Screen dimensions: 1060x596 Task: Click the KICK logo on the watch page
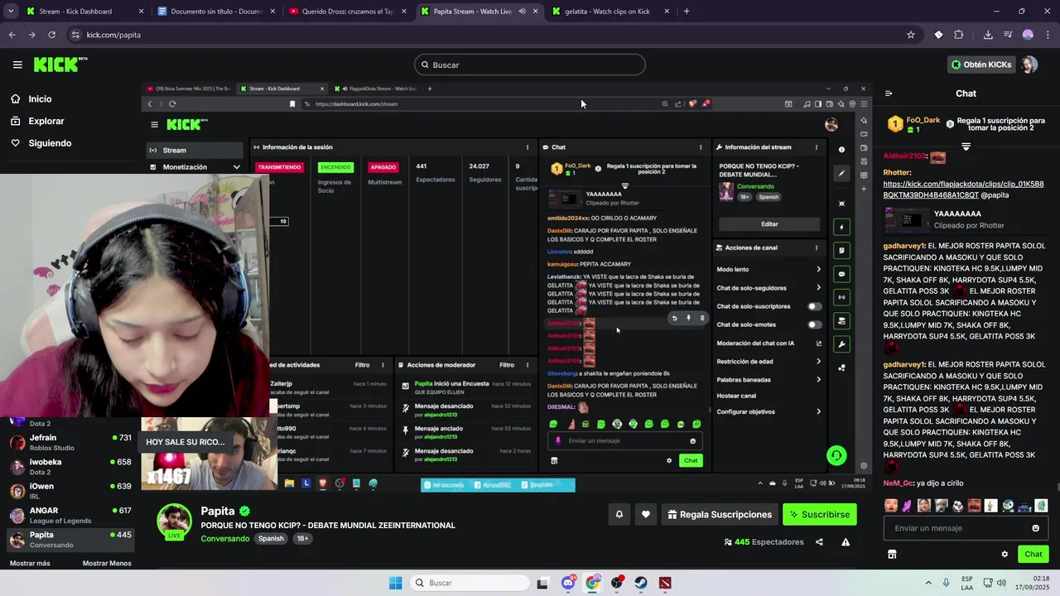point(60,65)
